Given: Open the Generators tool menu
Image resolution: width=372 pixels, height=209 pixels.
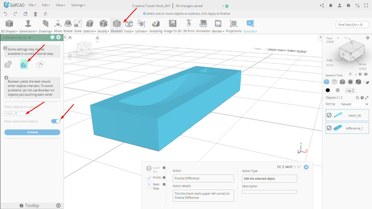Looking at the screenshot, I should click(x=28, y=26).
